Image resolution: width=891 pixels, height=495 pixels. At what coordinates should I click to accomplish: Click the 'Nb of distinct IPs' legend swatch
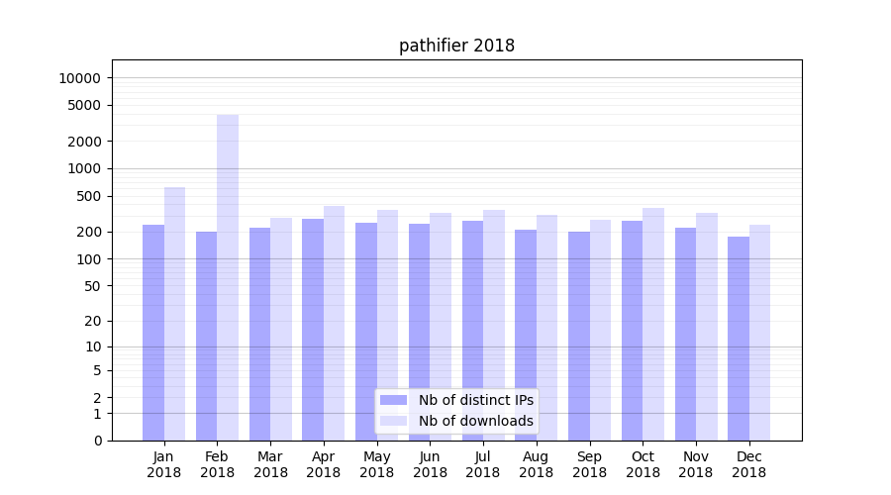tap(394, 400)
